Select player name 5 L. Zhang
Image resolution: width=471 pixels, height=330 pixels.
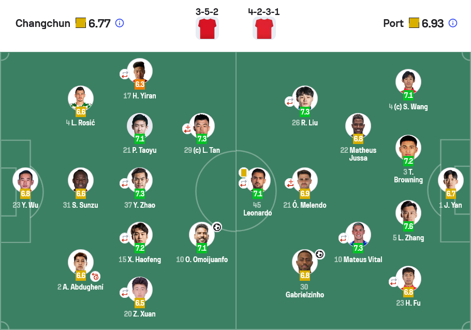click(408, 238)
